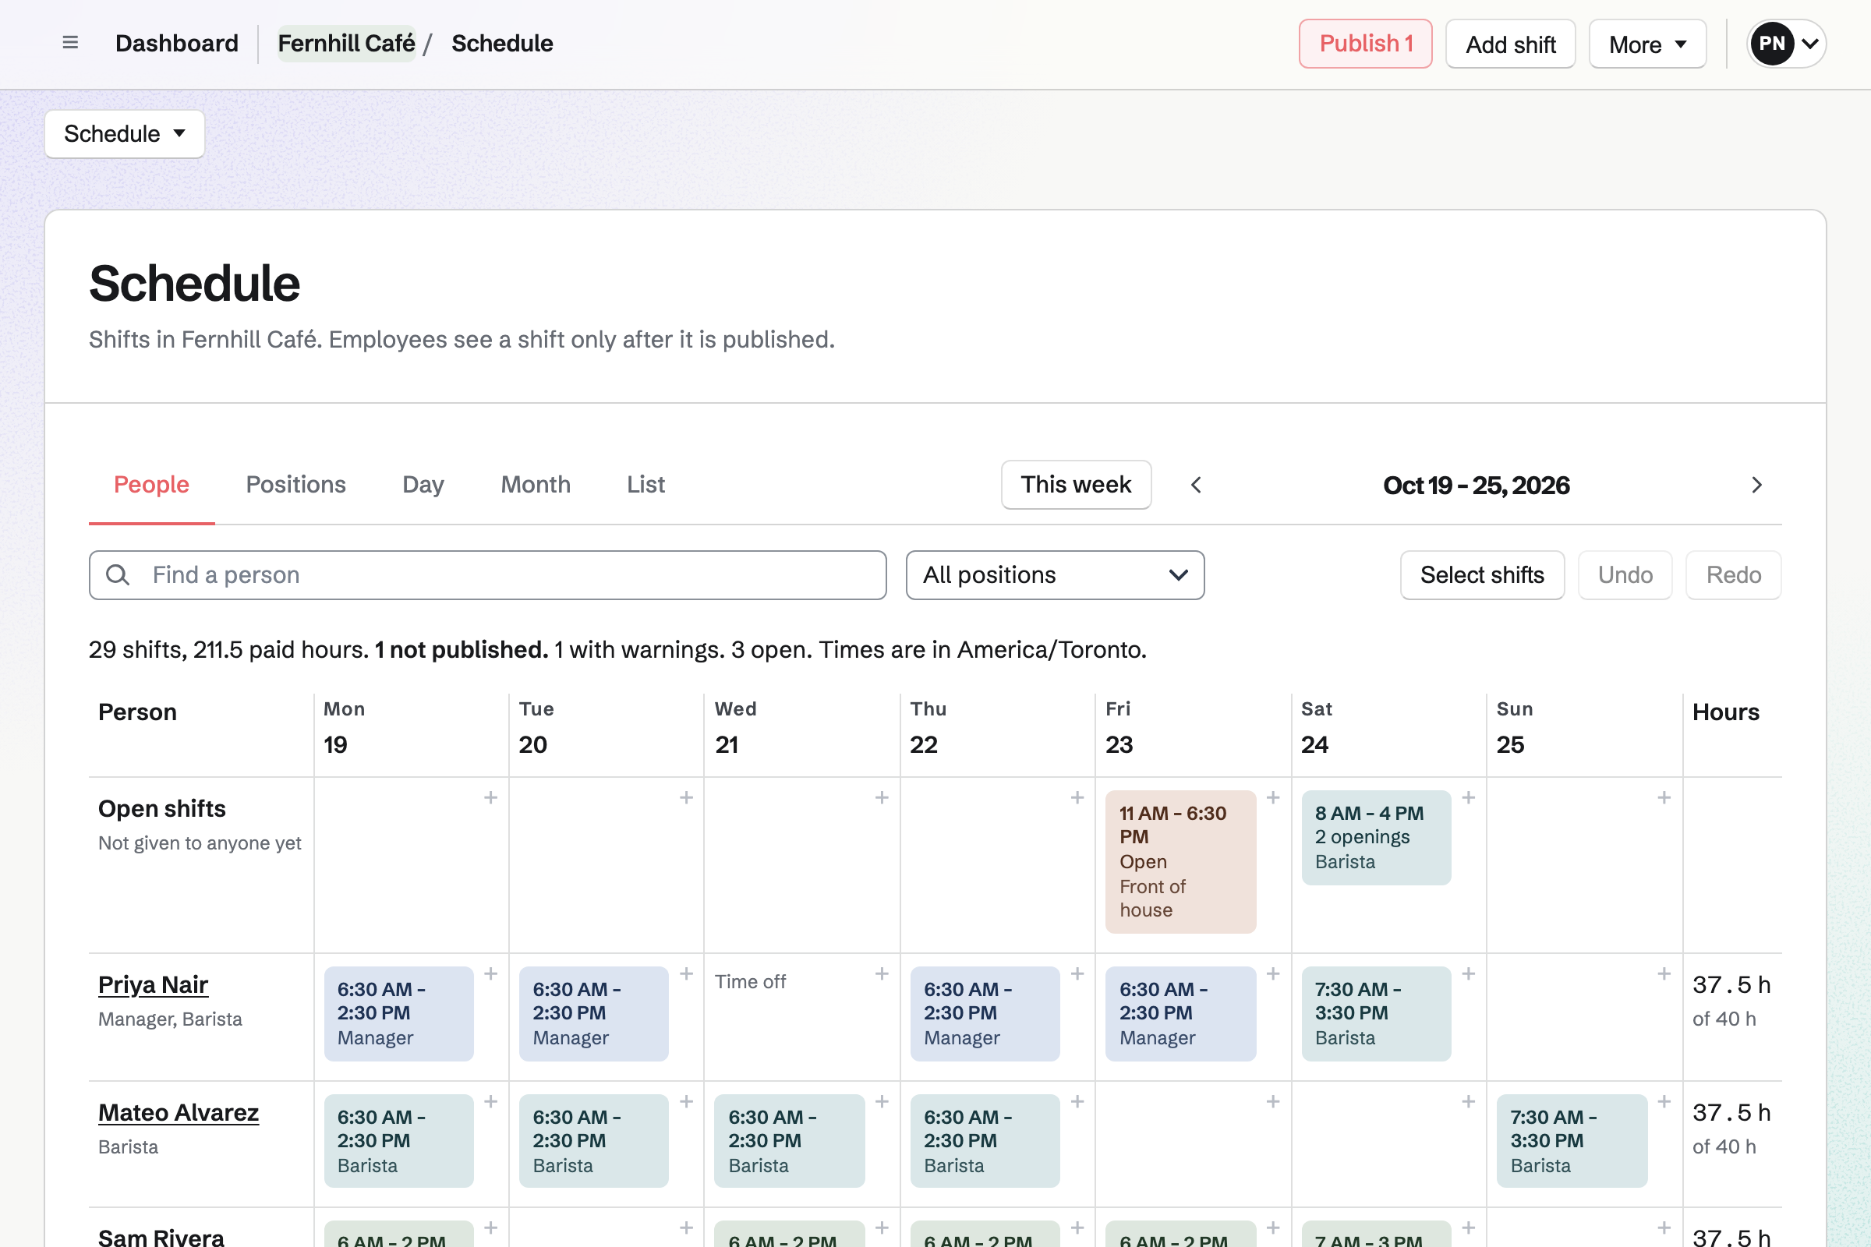The width and height of the screenshot is (1871, 1247).
Task: Open the PN account menu
Action: [x=1787, y=44]
